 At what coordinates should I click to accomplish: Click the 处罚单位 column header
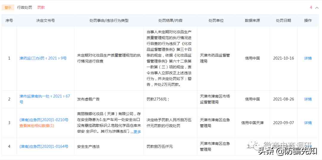(x=216, y=20)
